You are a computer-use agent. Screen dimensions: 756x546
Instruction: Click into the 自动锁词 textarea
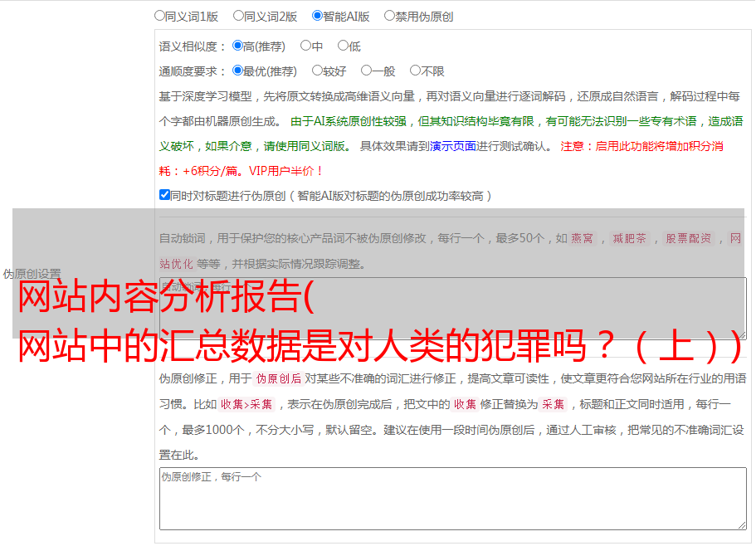coord(453,309)
